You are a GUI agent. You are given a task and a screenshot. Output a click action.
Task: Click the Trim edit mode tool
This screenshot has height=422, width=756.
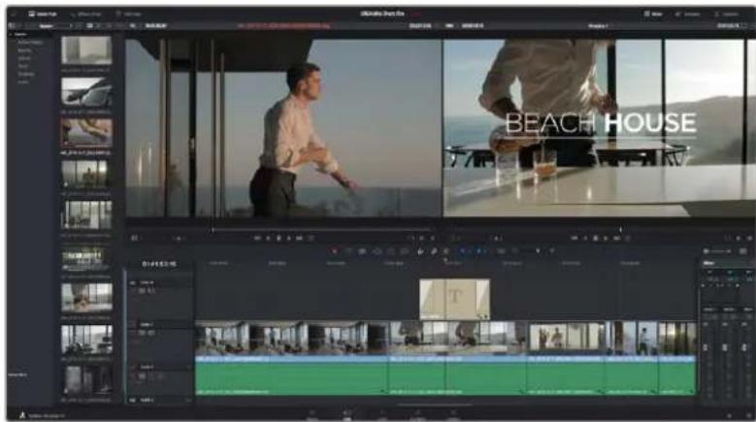pyautogui.click(x=348, y=251)
